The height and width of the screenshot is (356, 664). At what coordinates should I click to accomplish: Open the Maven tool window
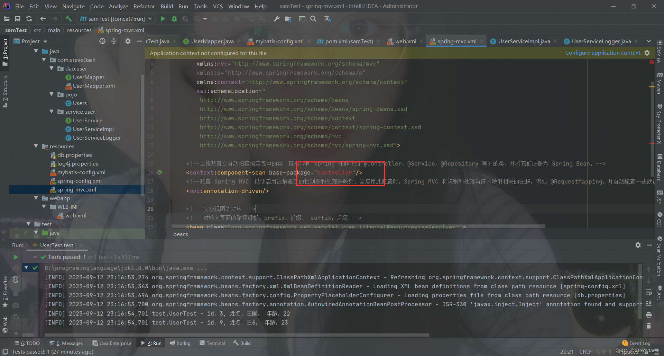(x=660, y=83)
